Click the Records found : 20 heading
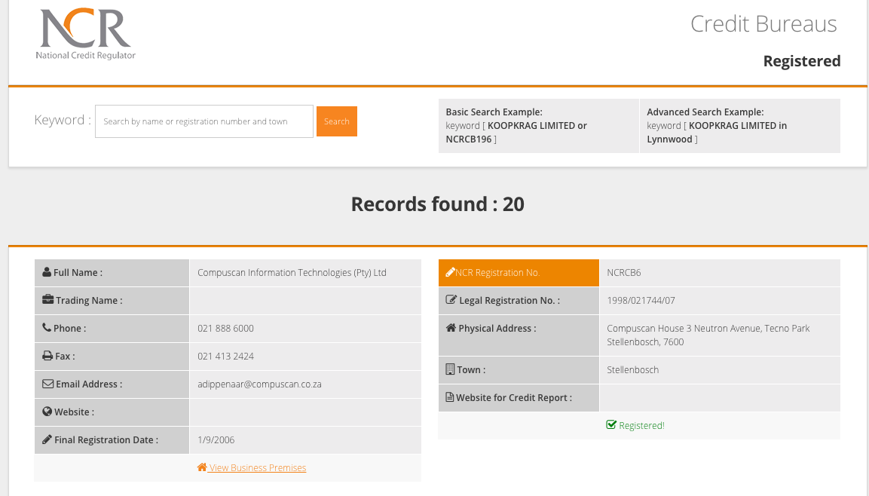Image resolution: width=869 pixels, height=496 pixels. point(438,204)
